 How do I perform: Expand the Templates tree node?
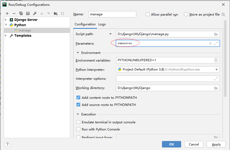6,35
